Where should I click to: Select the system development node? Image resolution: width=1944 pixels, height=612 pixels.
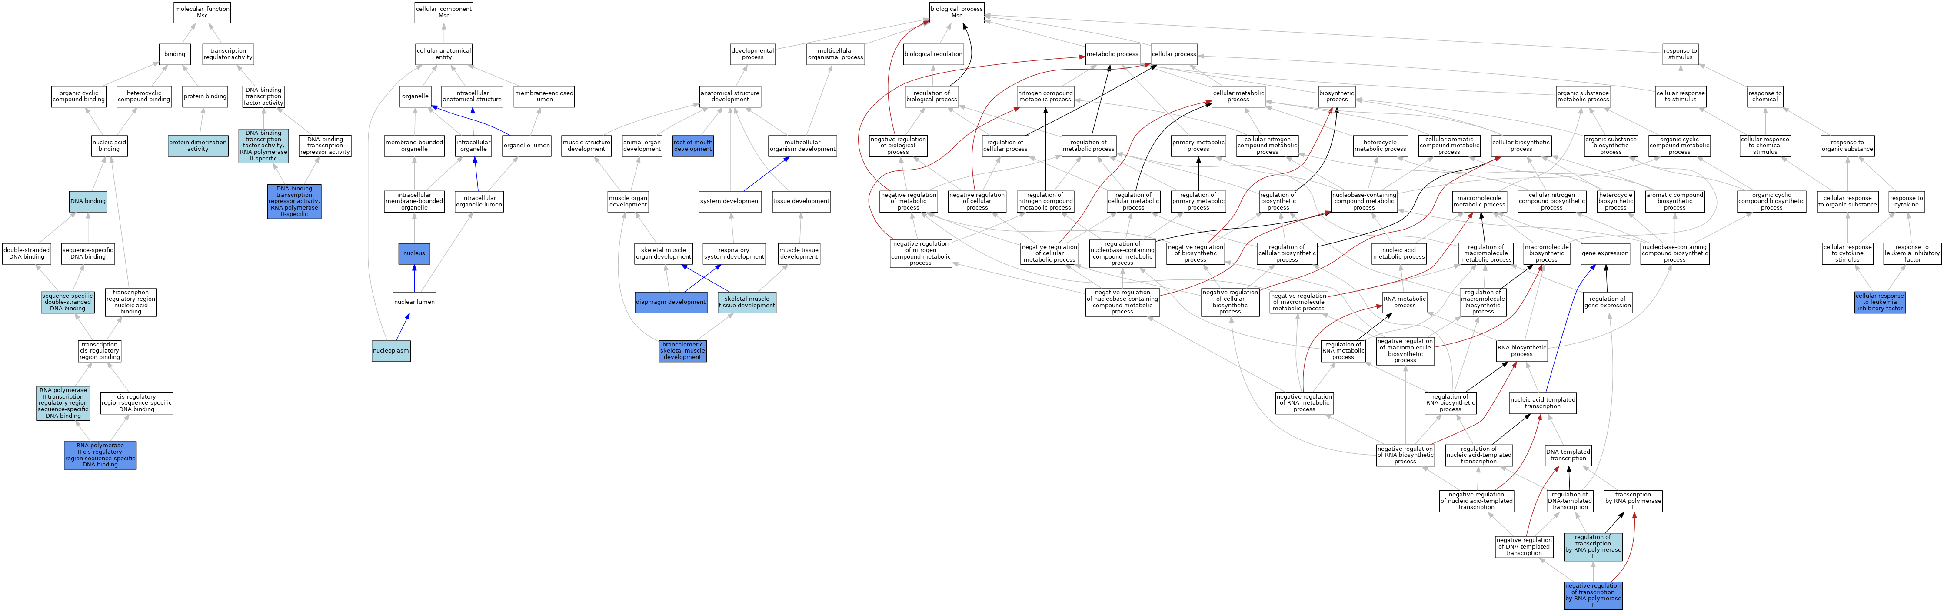(x=730, y=202)
